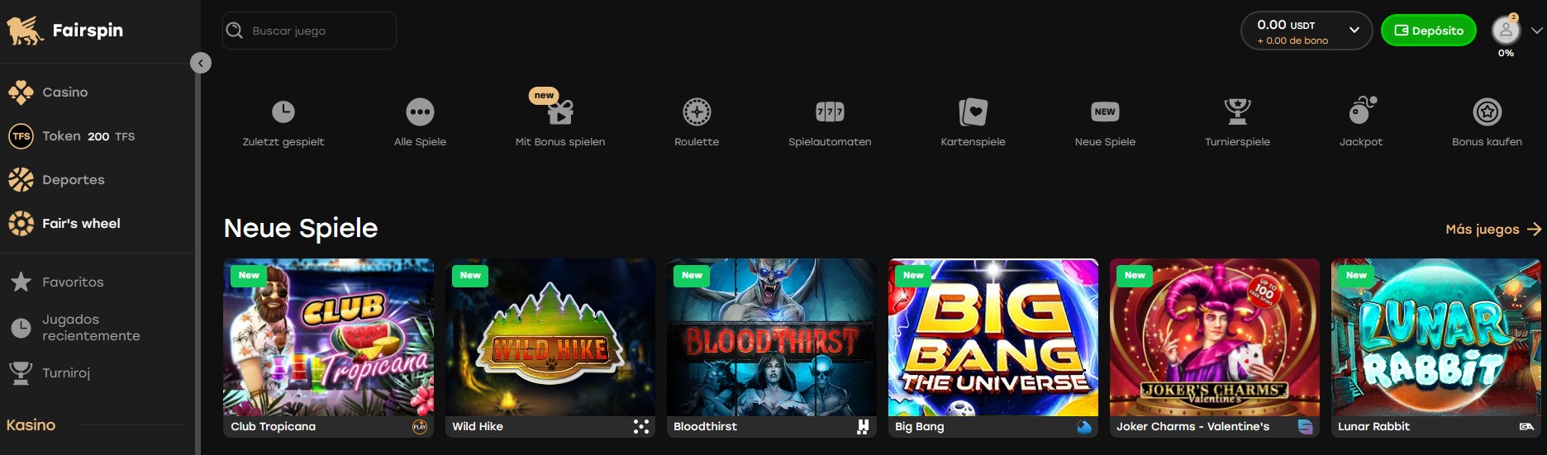Click the Neue Spiele section heading
This screenshot has width=1547, height=455.
point(301,229)
